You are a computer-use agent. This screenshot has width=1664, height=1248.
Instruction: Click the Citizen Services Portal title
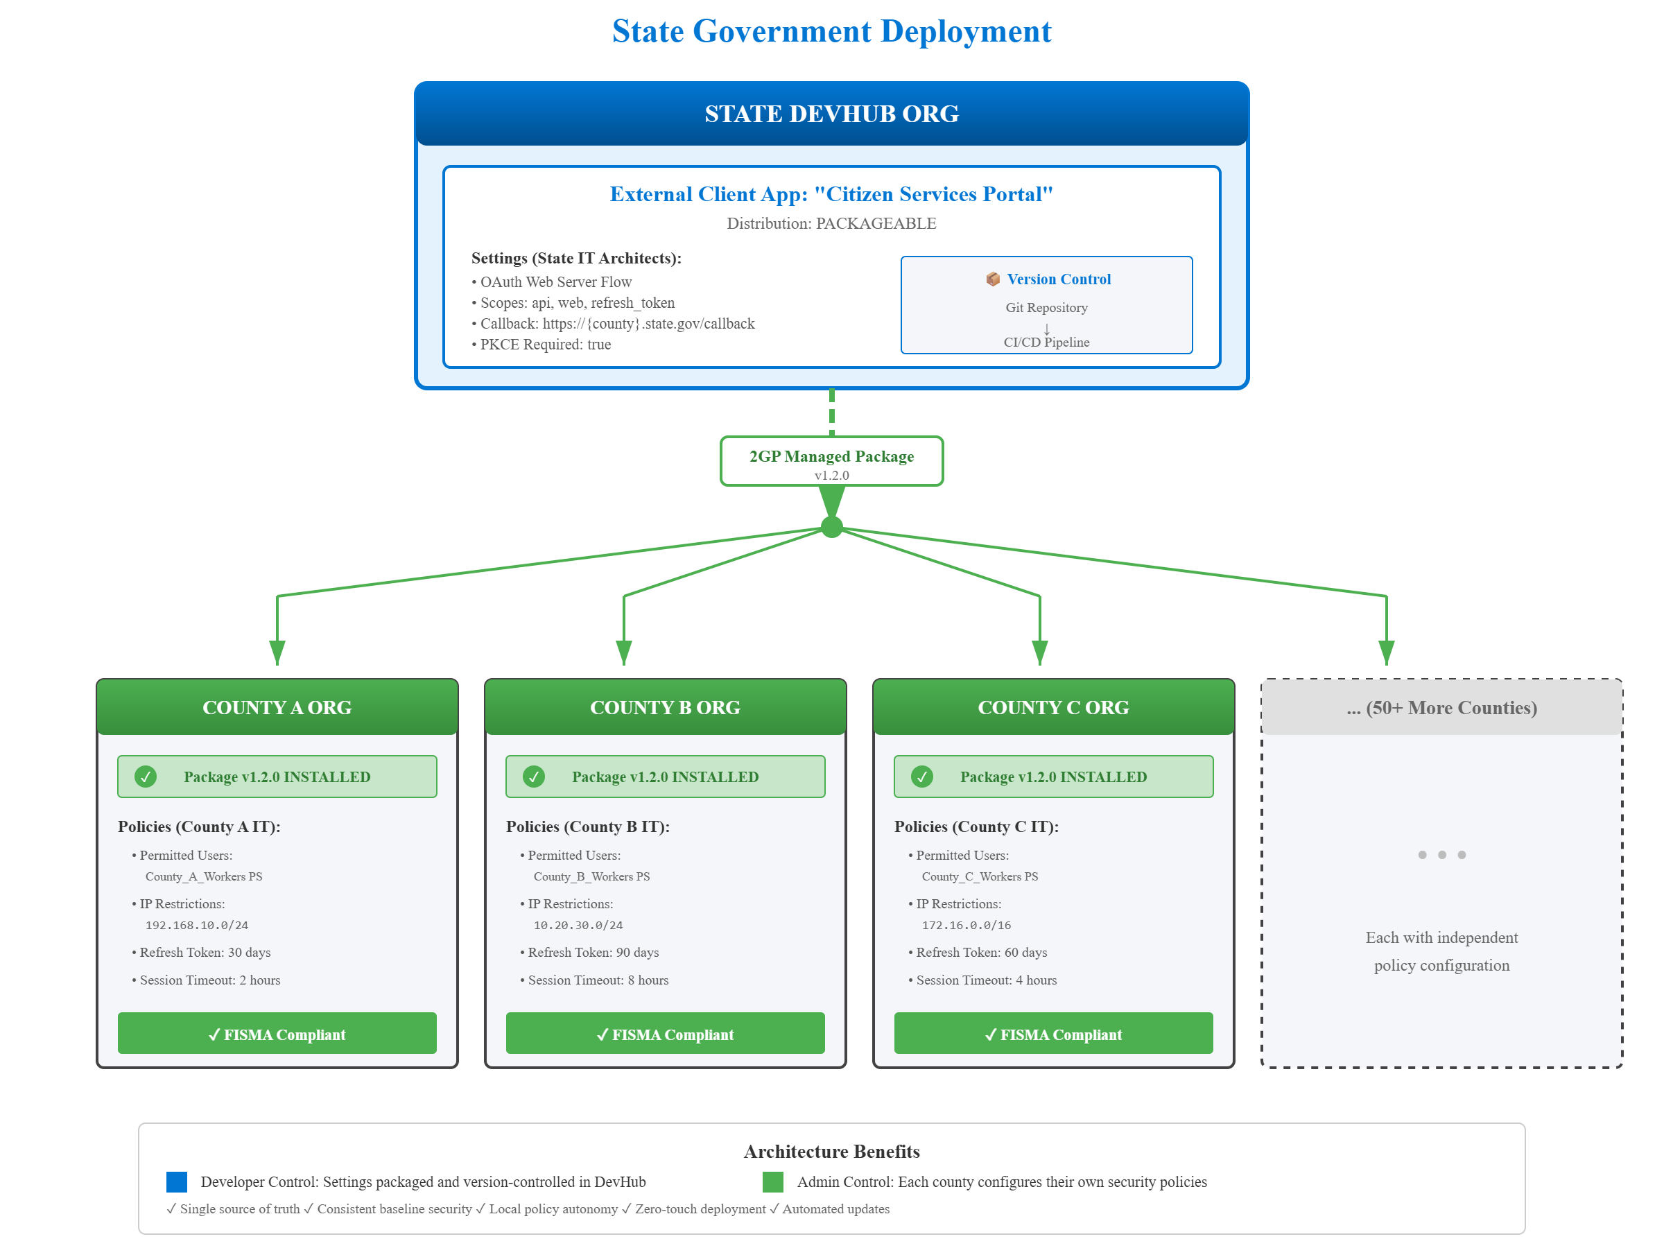coord(831,194)
